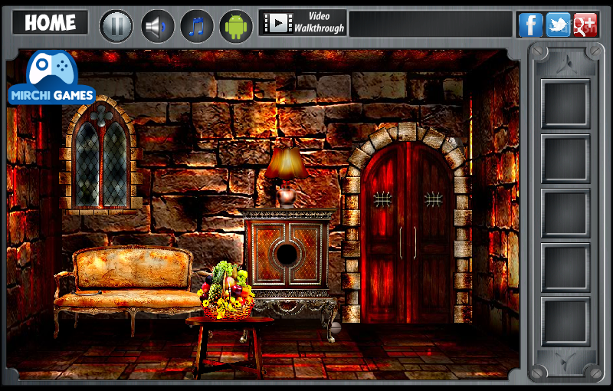Pick up the fruit basket
Image resolution: width=613 pixels, height=391 pixels.
pyautogui.click(x=226, y=290)
